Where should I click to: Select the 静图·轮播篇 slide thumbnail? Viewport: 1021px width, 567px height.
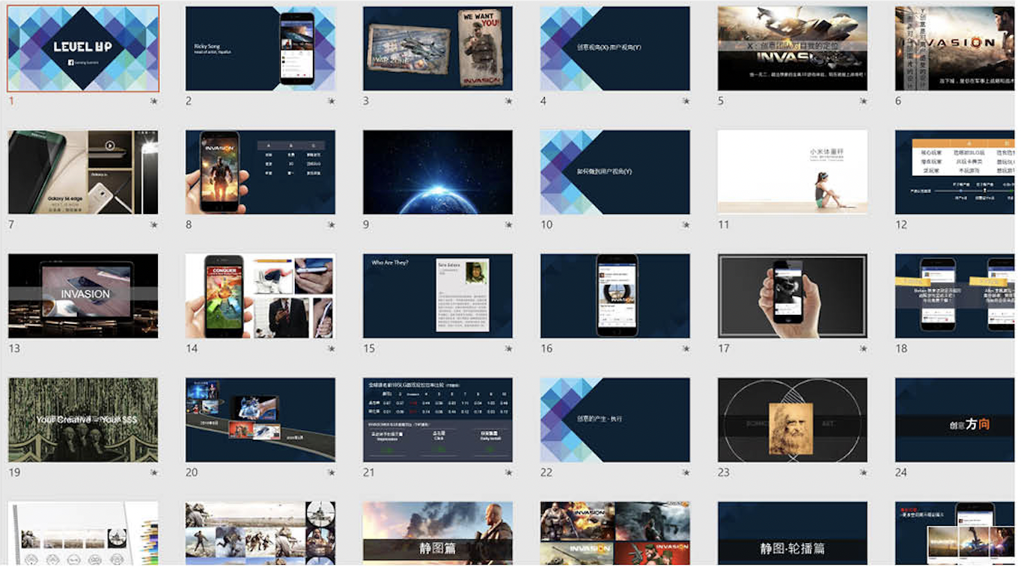793,533
